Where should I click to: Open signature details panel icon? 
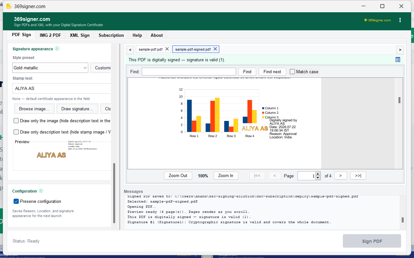(x=398, y=60)
